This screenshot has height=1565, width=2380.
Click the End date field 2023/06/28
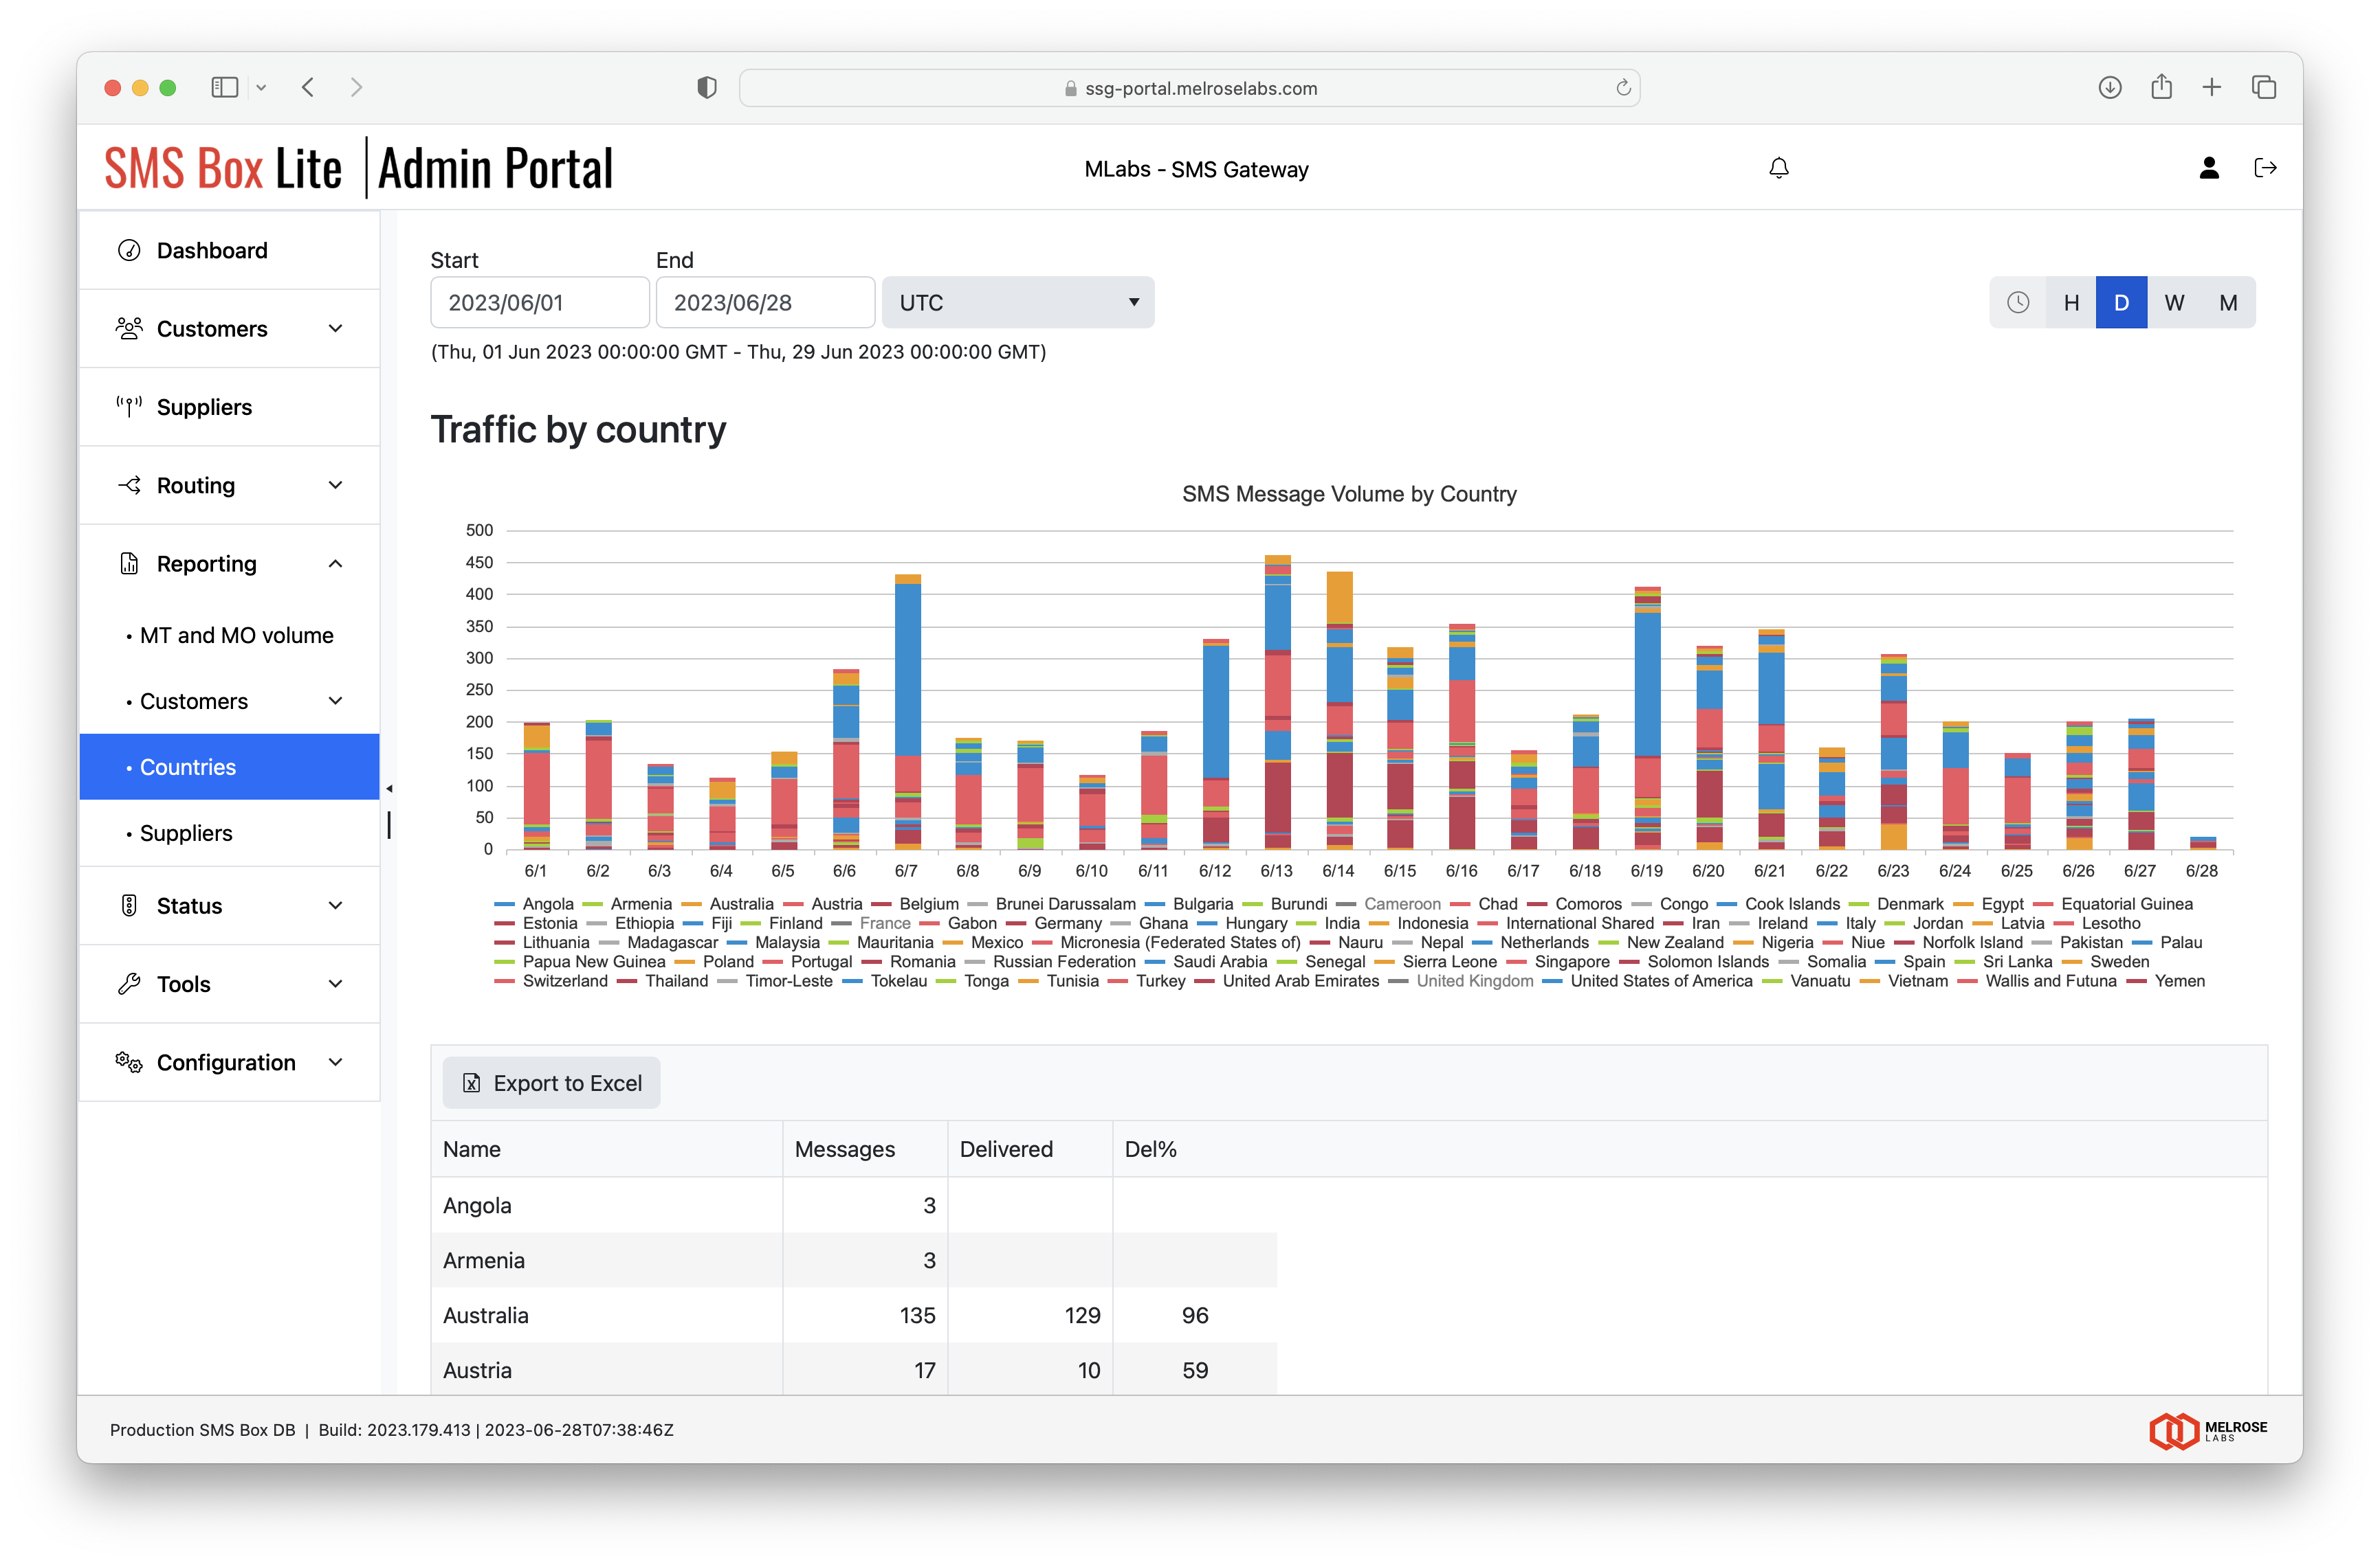[765, 303]
